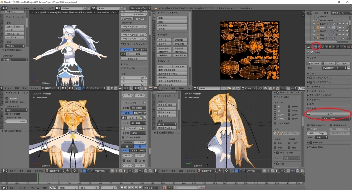Open the 単一画像 source dropdown
Screen dimensions: 352x190
[x=138, y=123]
